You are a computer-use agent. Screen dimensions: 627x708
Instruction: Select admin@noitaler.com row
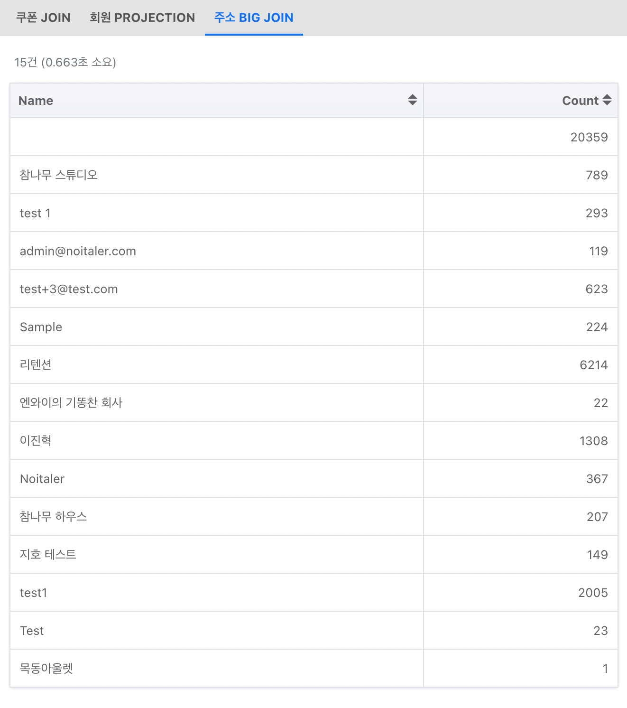coord(78,251)
